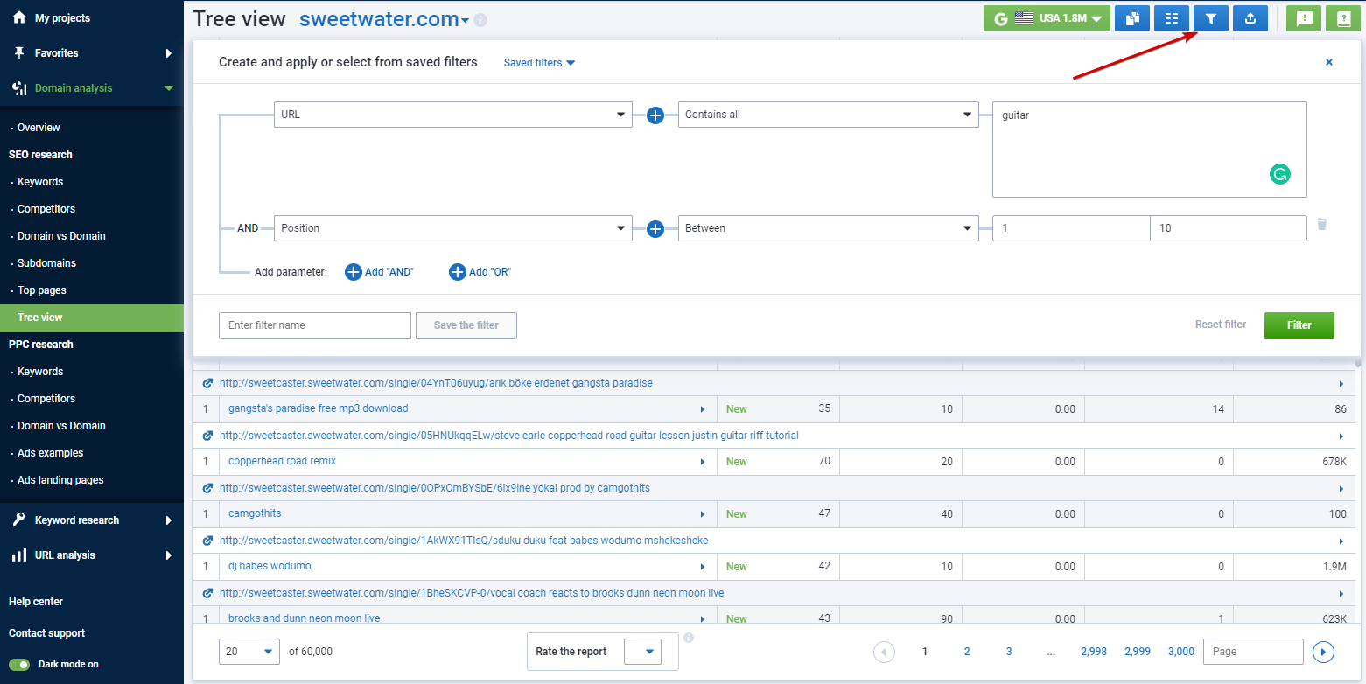Click the Grammarly icon in guitar textbox
This screenshot has height=684, width=1366.
pos(1280,174)
